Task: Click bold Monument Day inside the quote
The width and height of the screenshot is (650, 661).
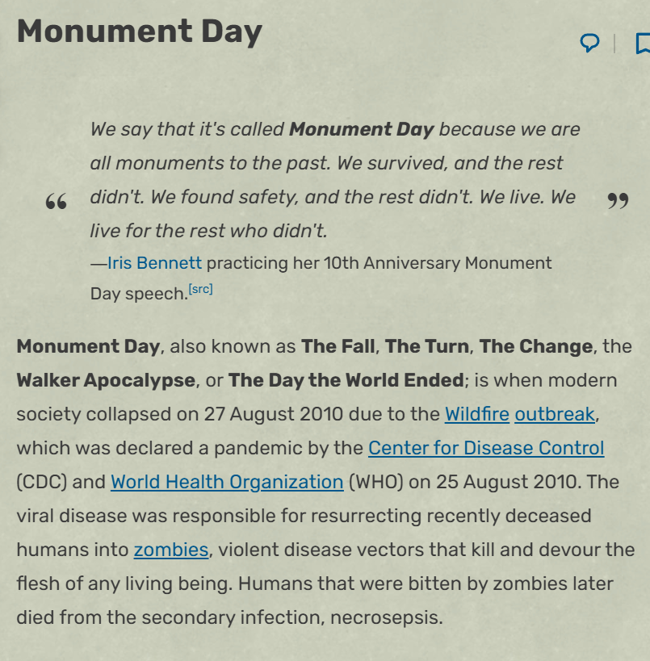Action: click(x=362, y=129)
